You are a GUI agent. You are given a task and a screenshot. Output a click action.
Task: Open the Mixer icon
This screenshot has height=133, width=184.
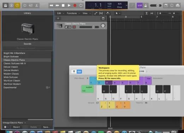click(31, 5)
